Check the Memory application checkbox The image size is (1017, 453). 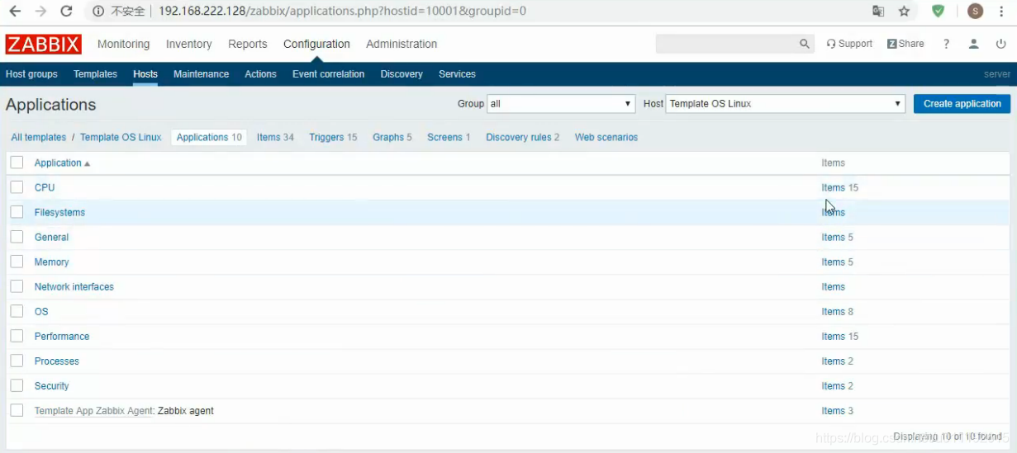coord(17,262)
